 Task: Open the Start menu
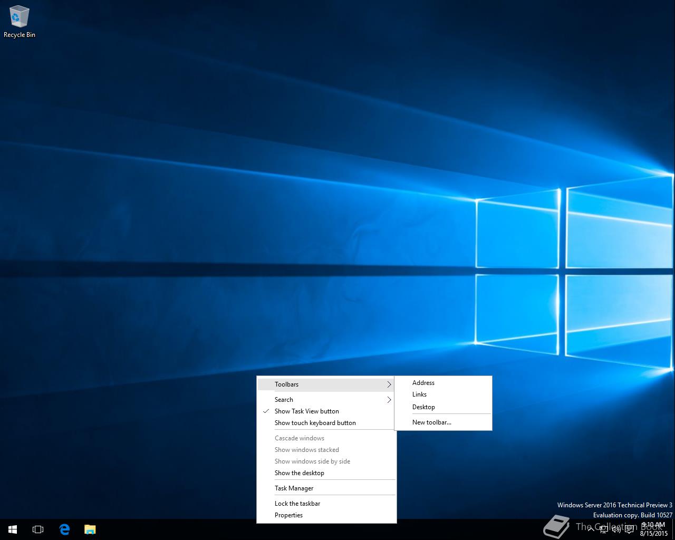(x=13, y=529)
